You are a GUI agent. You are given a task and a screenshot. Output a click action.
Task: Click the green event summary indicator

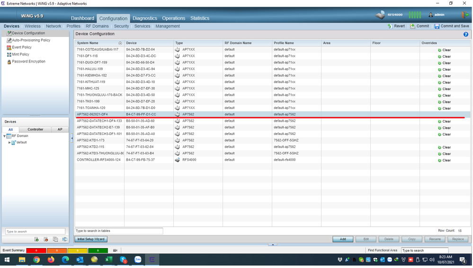pos(98,251)
